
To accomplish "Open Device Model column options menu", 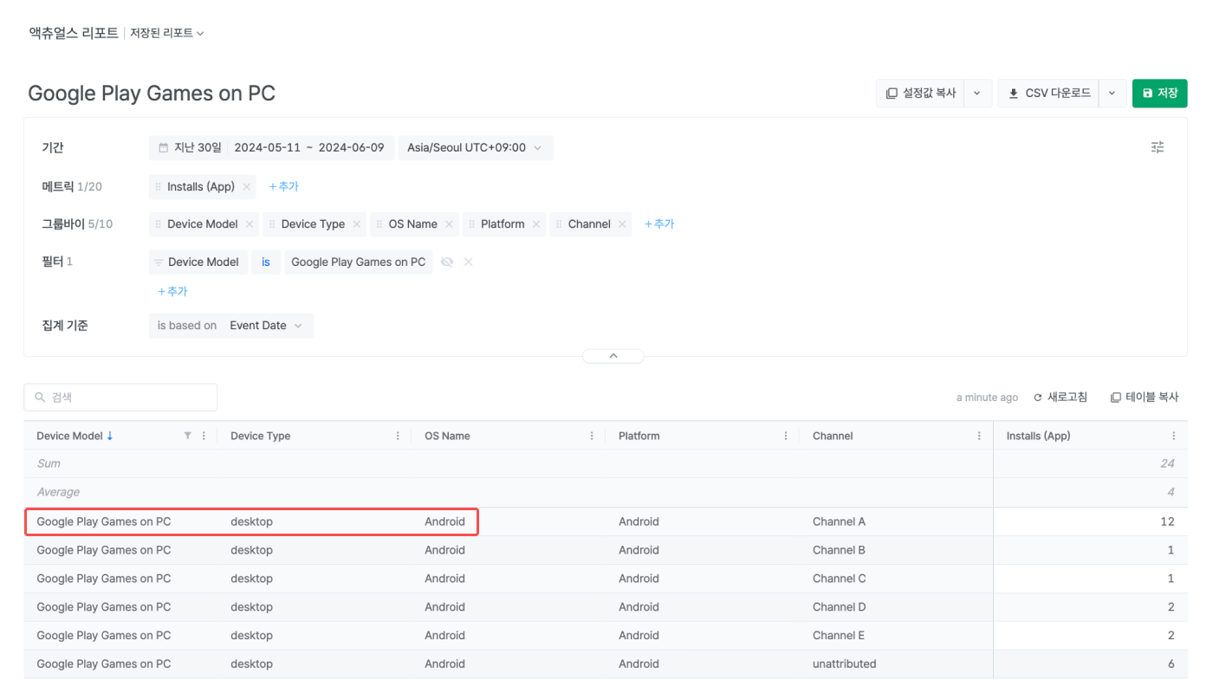I will [x=204, y=436].
